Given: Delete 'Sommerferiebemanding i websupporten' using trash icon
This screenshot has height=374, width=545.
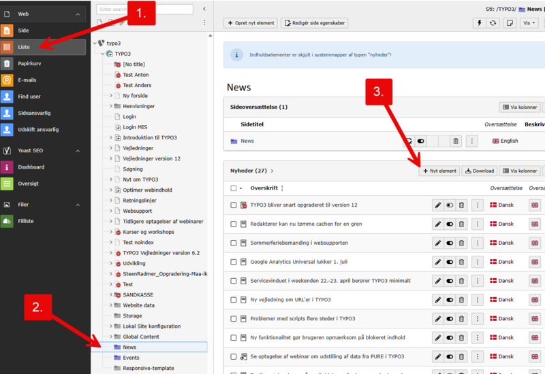Looking at the screenshot, I should point(461,242).
